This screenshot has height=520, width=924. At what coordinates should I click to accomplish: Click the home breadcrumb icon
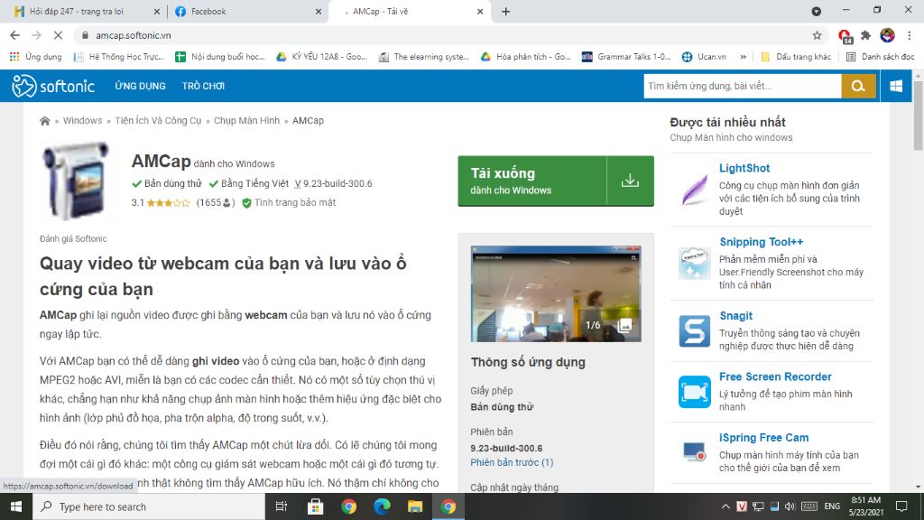(x=45, y=121)
